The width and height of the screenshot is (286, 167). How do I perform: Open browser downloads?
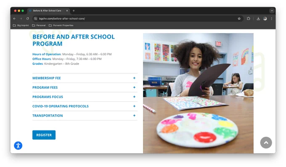(258, 18)
